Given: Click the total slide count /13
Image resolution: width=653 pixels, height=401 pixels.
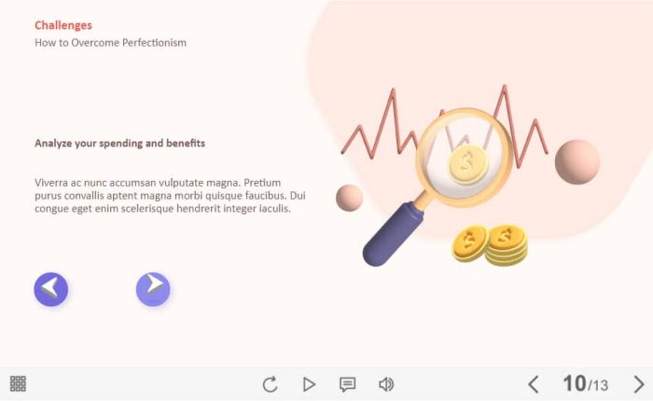Looking at the screenshot, I should click(x=598, y=385).
